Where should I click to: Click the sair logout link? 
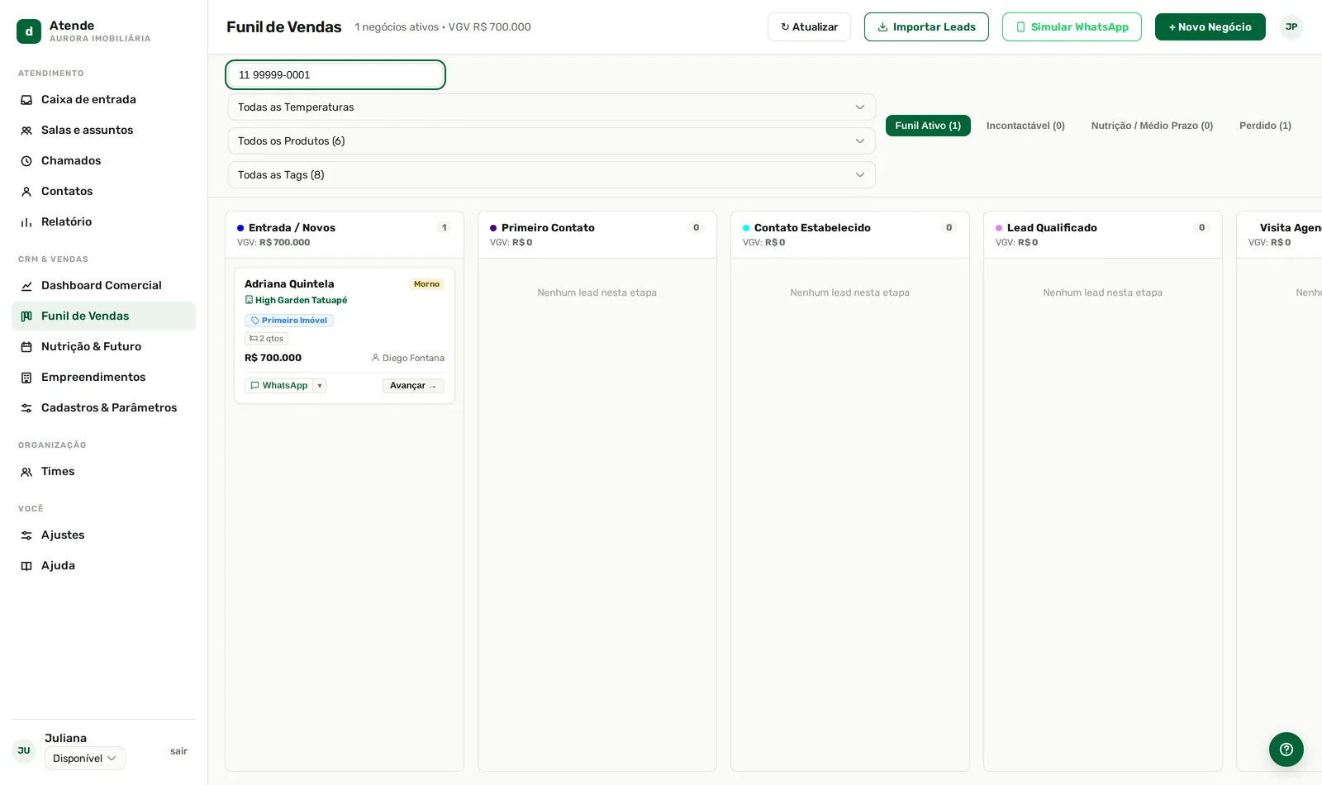point(178,752)
